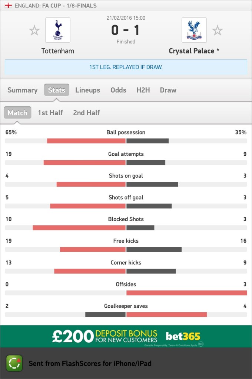The height and width of the screenshot is (379, 252).
Task: Select the Stats tab
Action: coord(56,90)
